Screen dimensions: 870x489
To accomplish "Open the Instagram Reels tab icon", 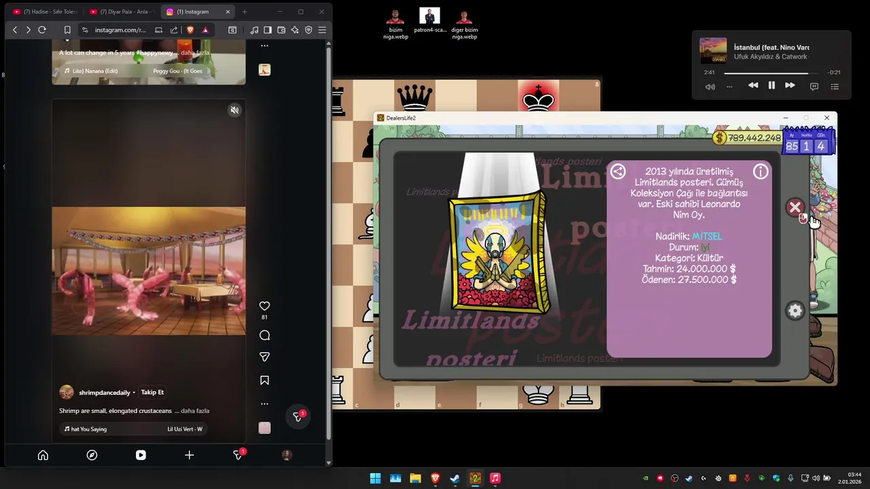I will coord(141,455).
